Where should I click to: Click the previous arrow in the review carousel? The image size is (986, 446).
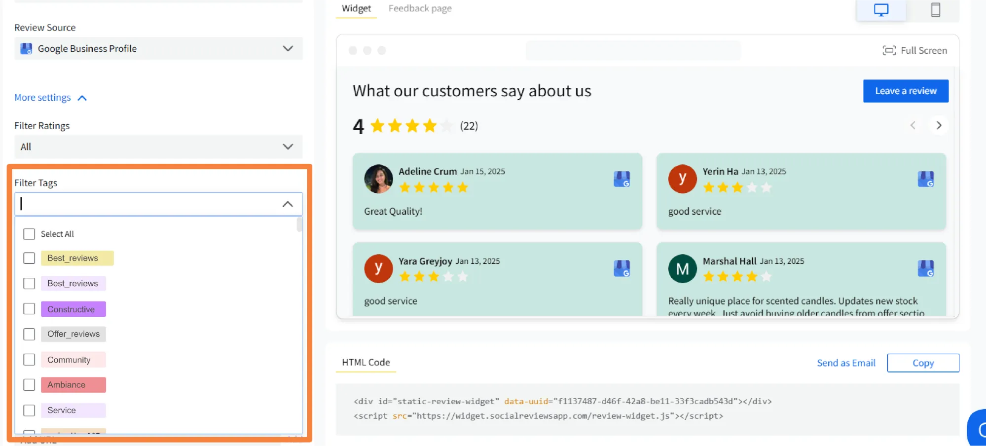pyautogui.click(x=913, y=125)
